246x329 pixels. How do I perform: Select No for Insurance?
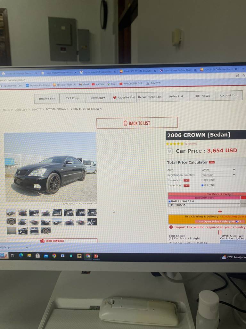point(209,180)
